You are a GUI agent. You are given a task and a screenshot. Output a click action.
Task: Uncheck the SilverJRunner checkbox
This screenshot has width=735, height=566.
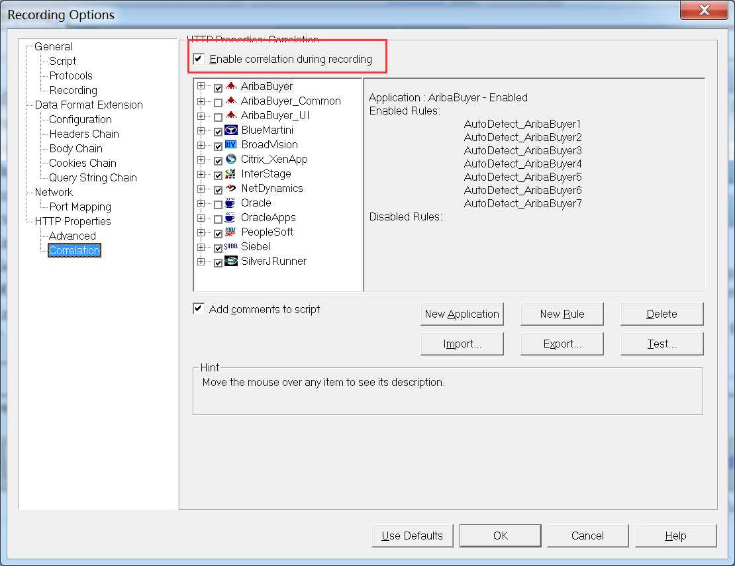coord(218,263)
